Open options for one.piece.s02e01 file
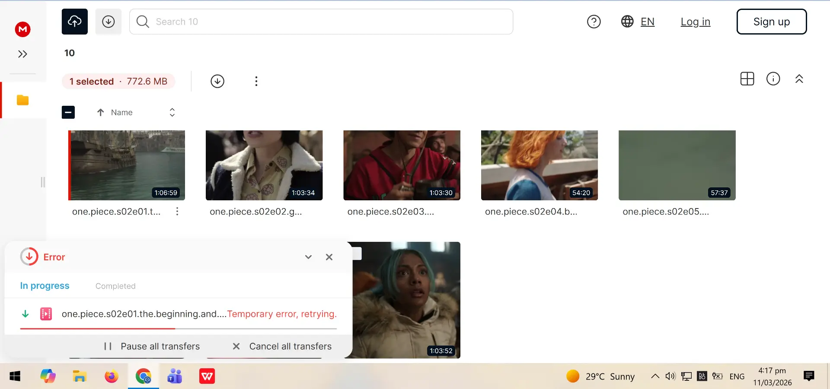 point(177,212)
